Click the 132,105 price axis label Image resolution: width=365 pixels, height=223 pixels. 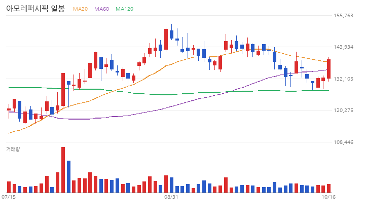[343, 79]
